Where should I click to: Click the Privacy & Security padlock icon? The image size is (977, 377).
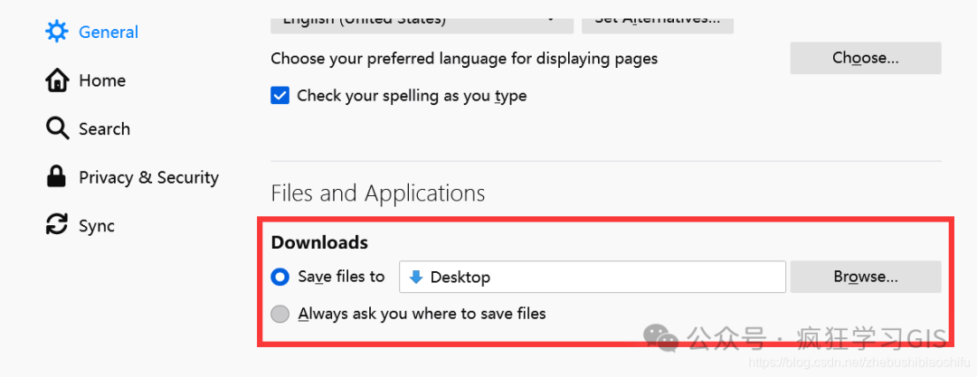click(x=57, y=177)
